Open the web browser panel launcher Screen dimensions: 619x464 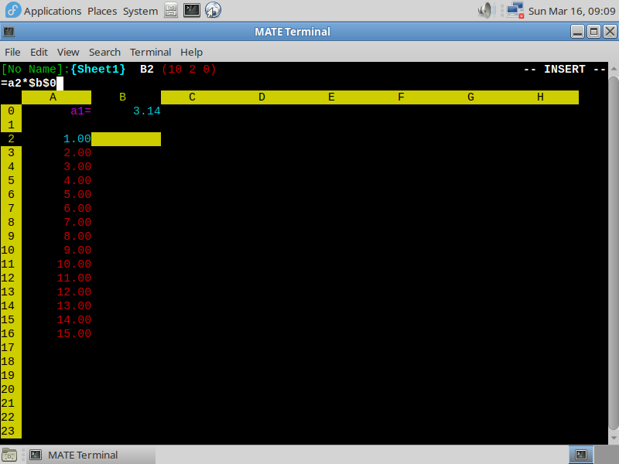(x=213, y=11)
